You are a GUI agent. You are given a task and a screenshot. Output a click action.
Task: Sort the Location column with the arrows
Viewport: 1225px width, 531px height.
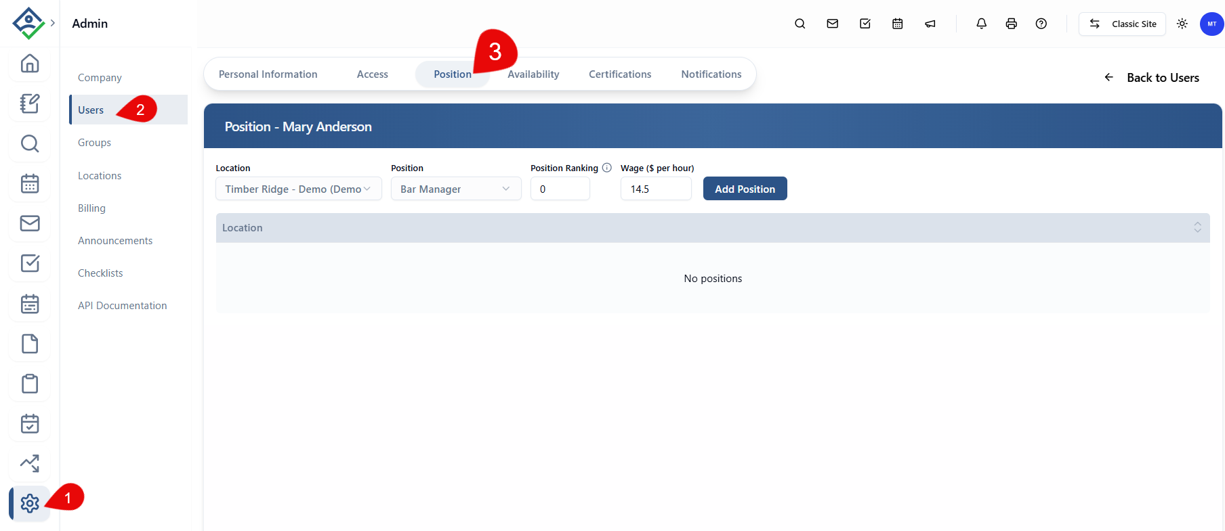[x=1197, y=228]
